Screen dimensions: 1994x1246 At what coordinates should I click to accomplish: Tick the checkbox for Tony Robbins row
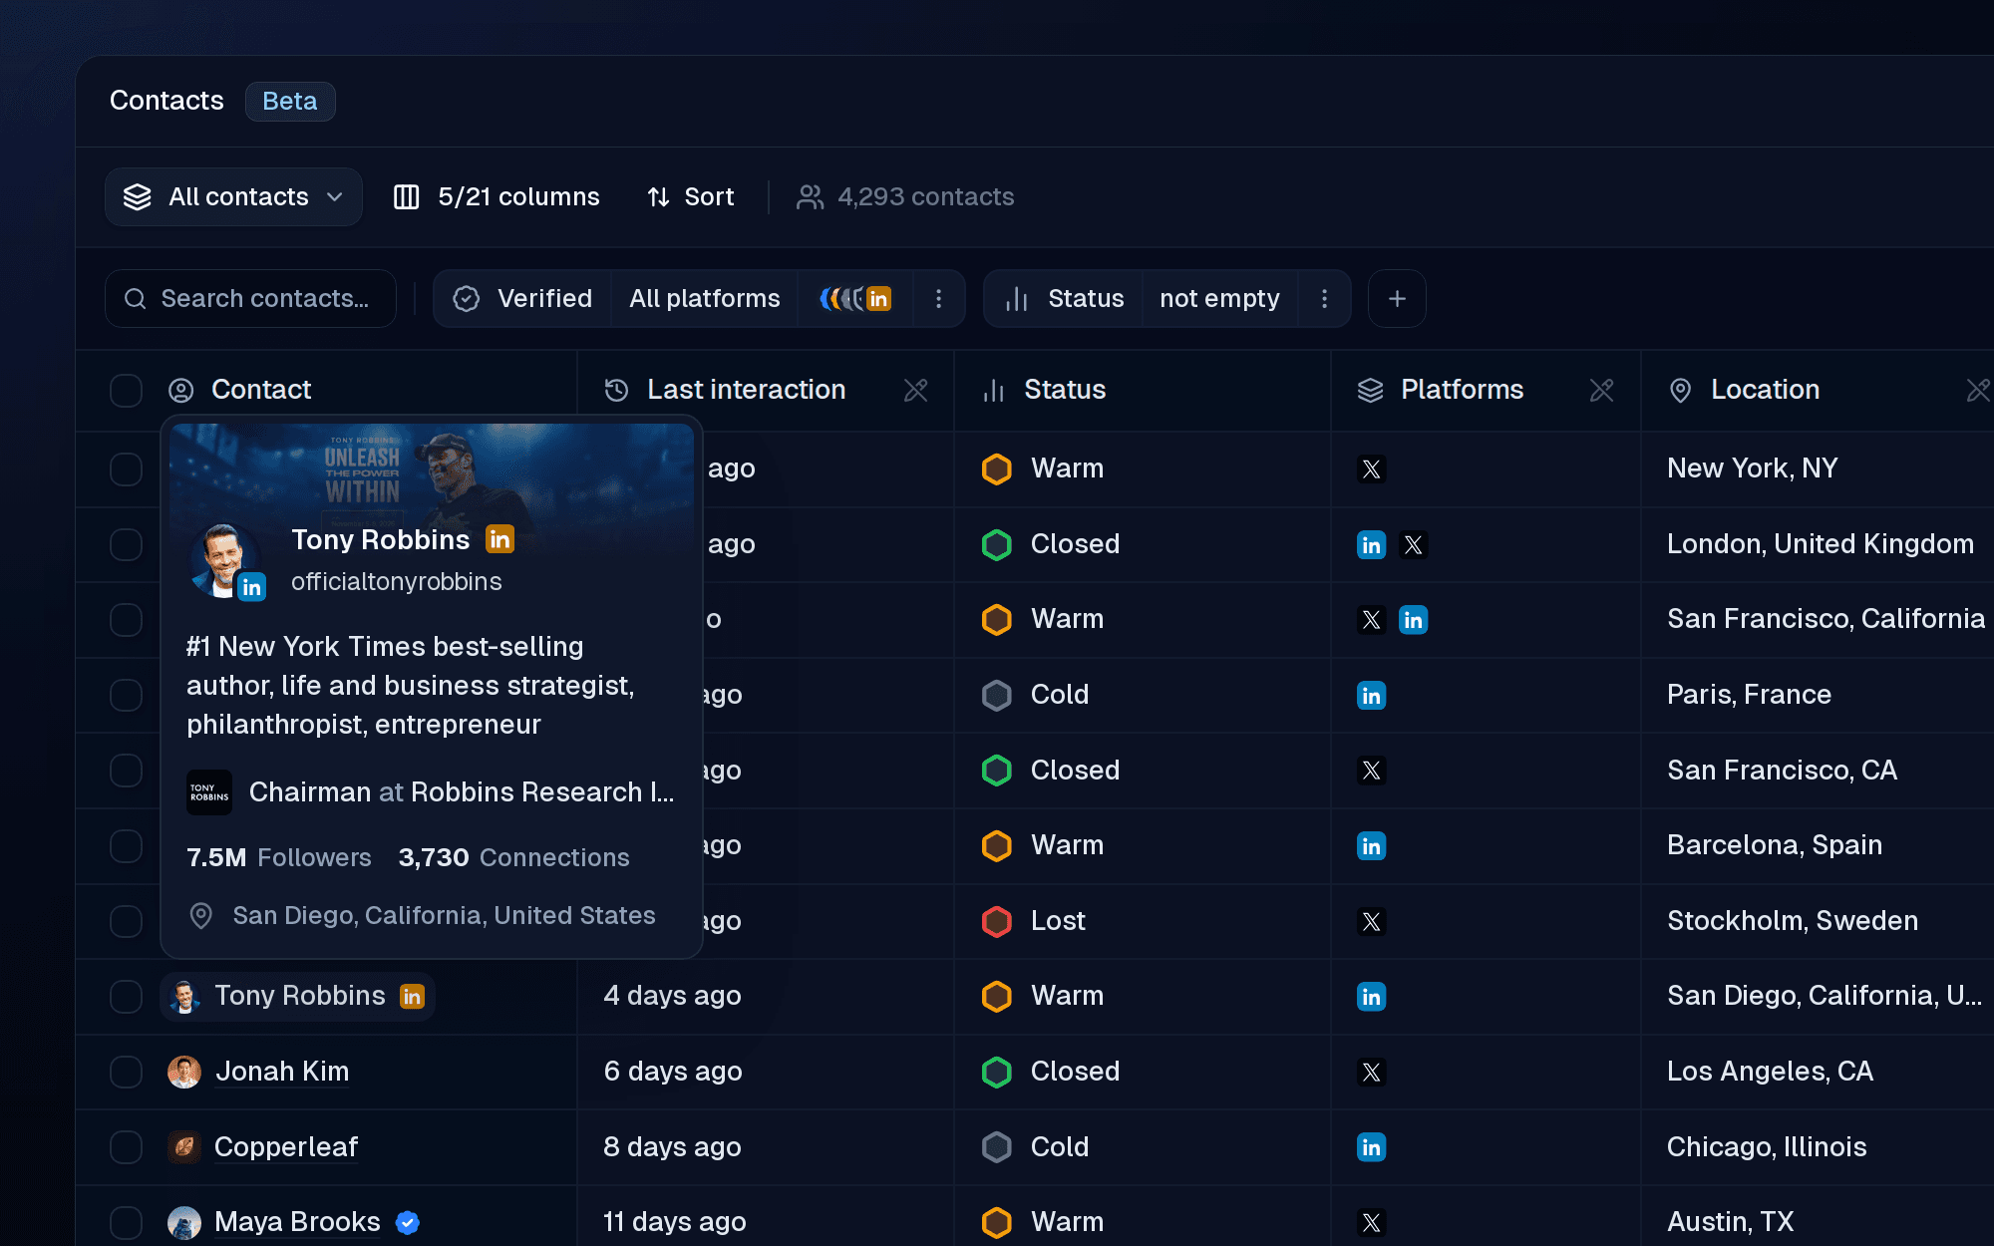[126, 997]
